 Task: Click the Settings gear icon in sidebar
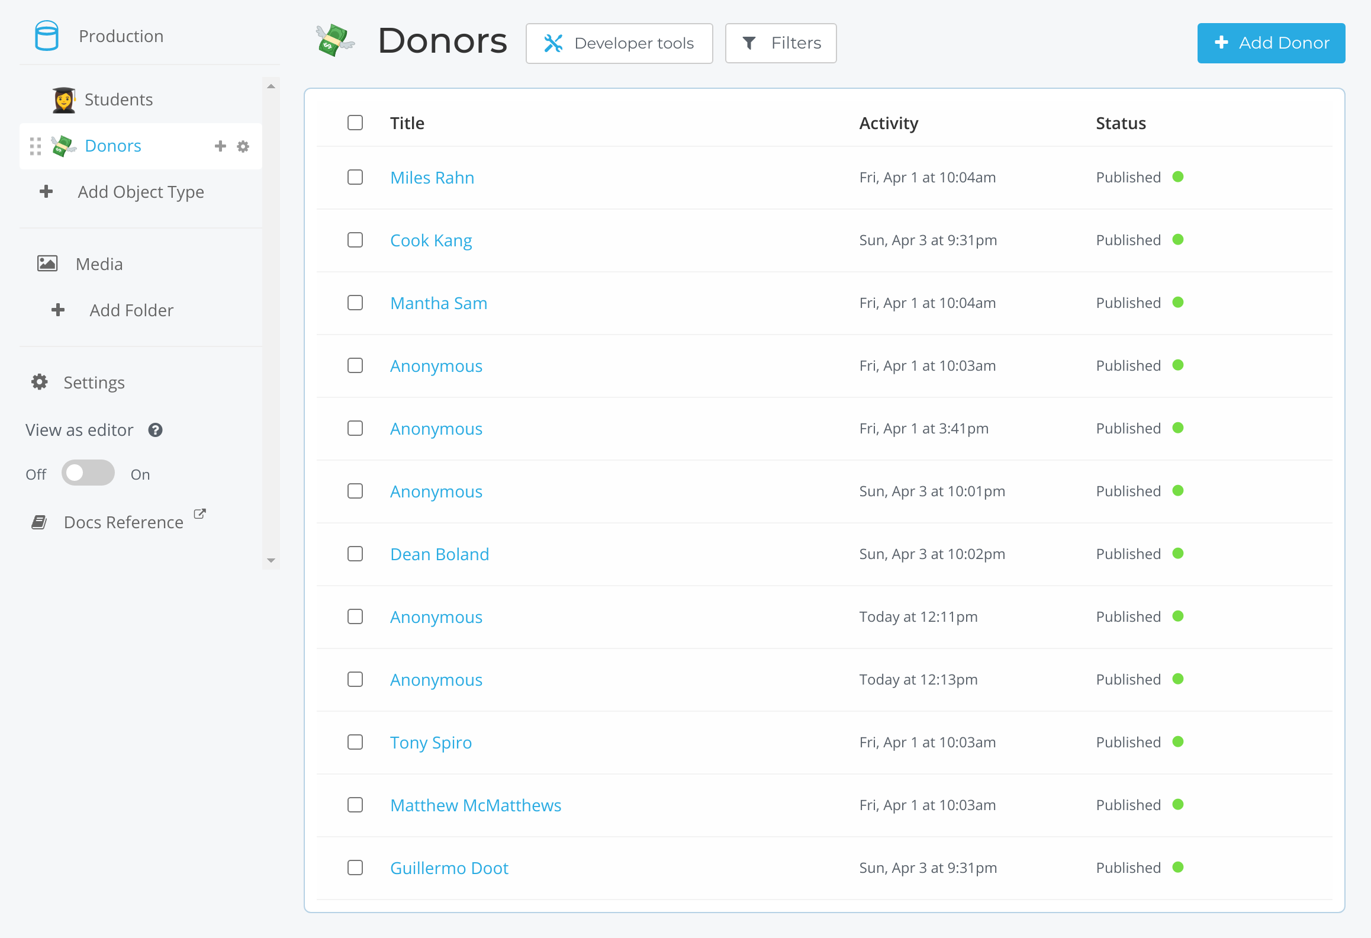[40, 382]
